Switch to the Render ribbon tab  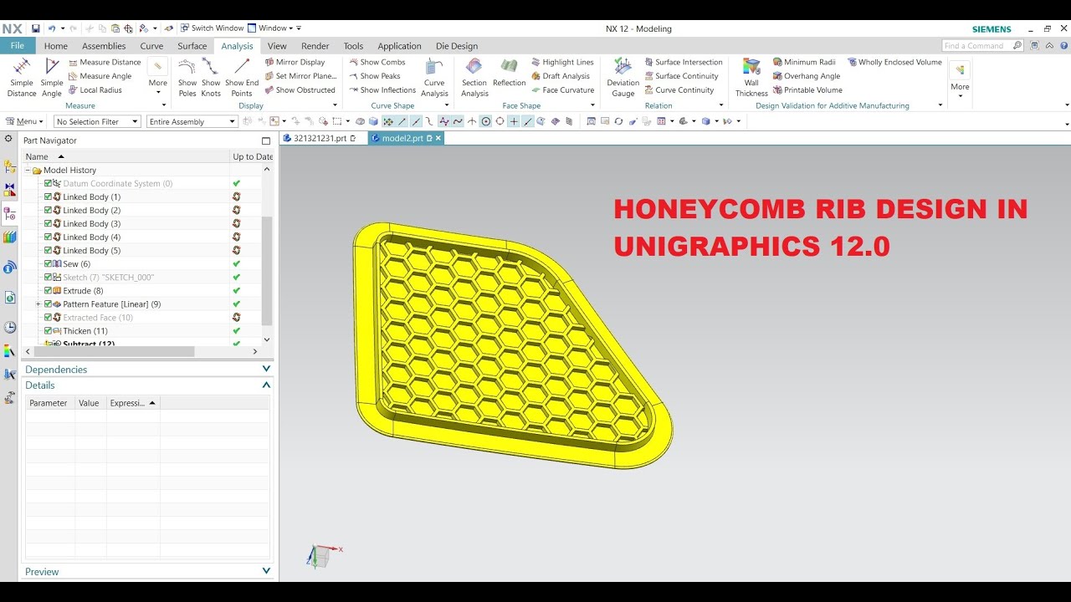315,46
